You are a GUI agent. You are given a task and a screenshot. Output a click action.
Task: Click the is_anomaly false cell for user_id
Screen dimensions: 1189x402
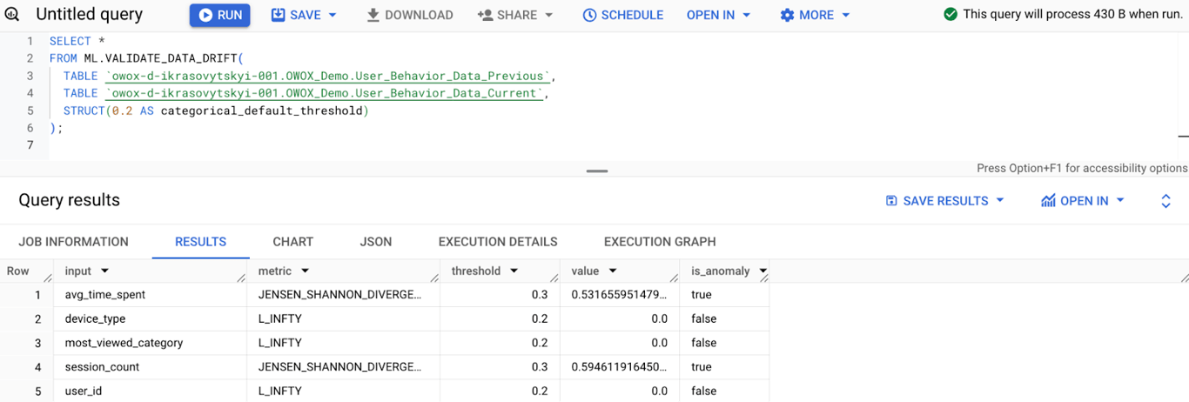coord(725,391)
